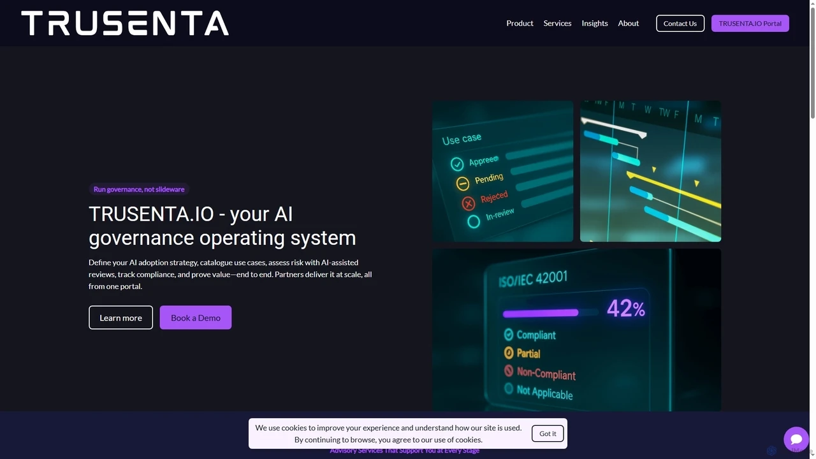Screen dimensions: 816x459
Task: Select the Use case status image
Action: tap(503, 171)
